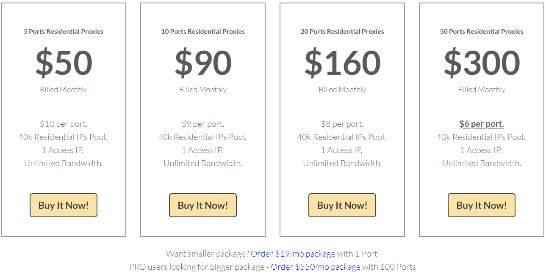The height and width of the screenshot is (279, 546).
Task: Click the $10 per port text
Action: pyautogui.click(x=64, y=124)
